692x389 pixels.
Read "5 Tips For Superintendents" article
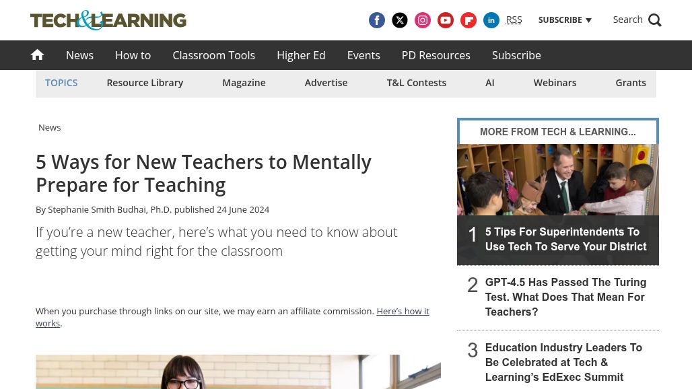(565, 239)
